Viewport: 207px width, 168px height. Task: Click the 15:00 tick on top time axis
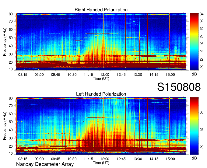170,75
